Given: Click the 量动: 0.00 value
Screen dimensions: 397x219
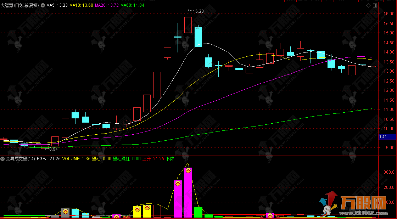Looking at the screenshot, I should (101, 159).
